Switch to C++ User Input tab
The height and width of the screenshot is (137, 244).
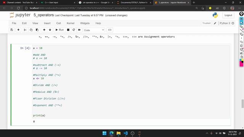[x=58, y=3]
